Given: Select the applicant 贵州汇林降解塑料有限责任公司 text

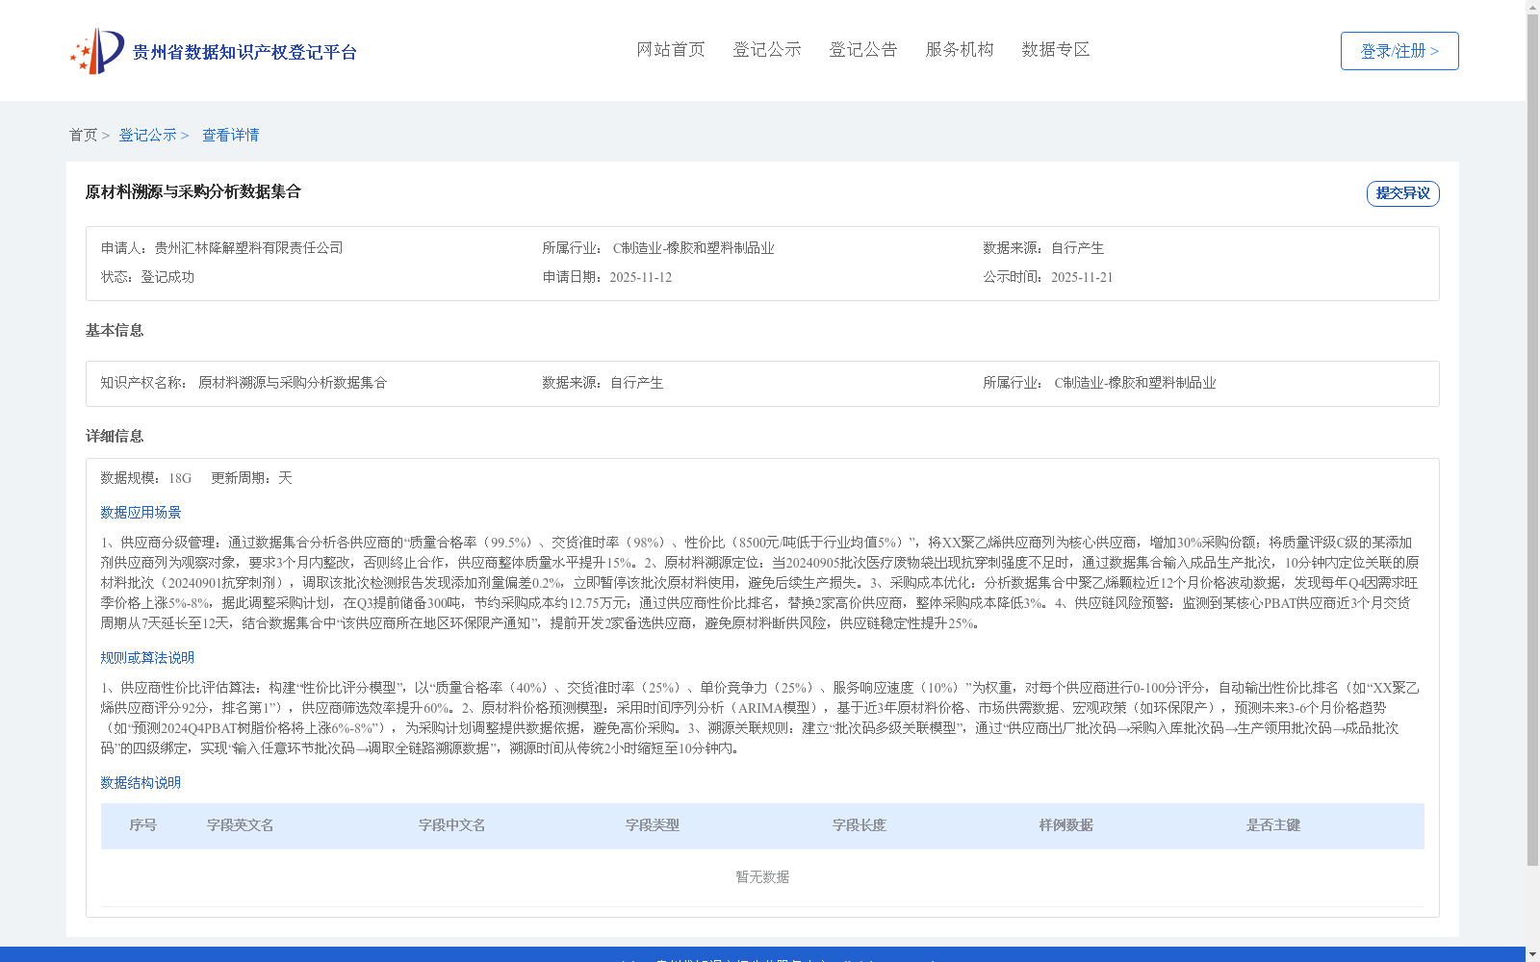Looking at the screenshot, I should 249,248.
